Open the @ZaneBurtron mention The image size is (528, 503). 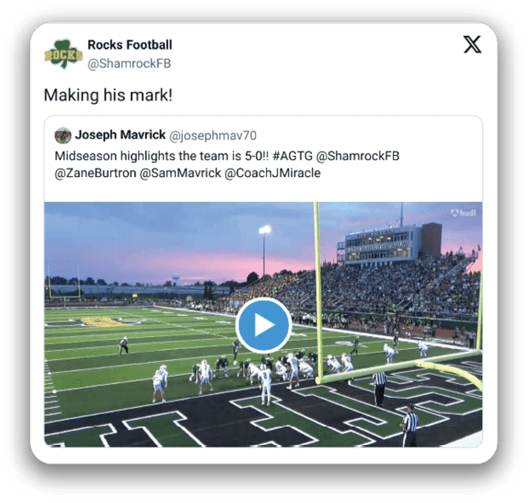(96, 173)
